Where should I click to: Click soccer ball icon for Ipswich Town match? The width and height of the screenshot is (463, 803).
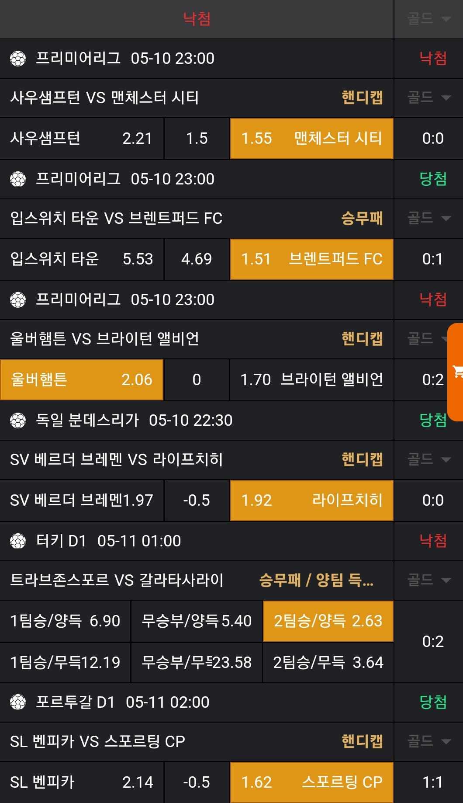click(18, 179)
